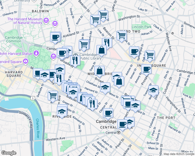Select the graduation cap marker near Chatham St
This screenshot has width=195, height=156.
pyautogui.click(x=105, y=87)
